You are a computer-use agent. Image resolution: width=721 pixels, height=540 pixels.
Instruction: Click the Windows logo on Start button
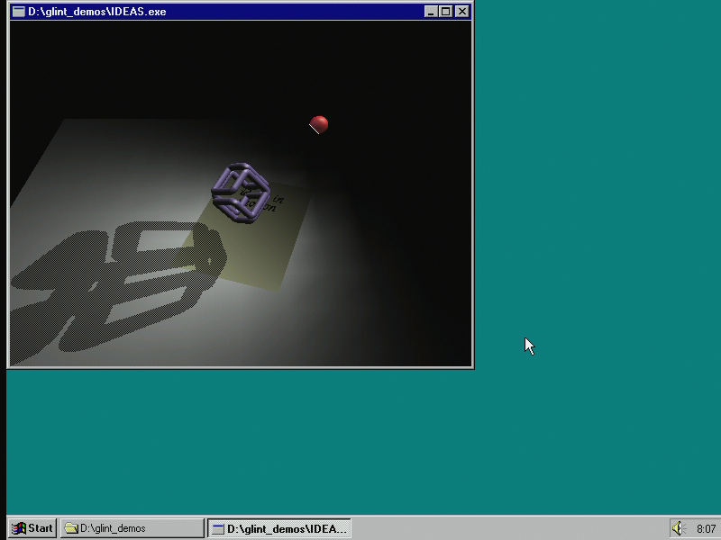click(x=18, y=528)
